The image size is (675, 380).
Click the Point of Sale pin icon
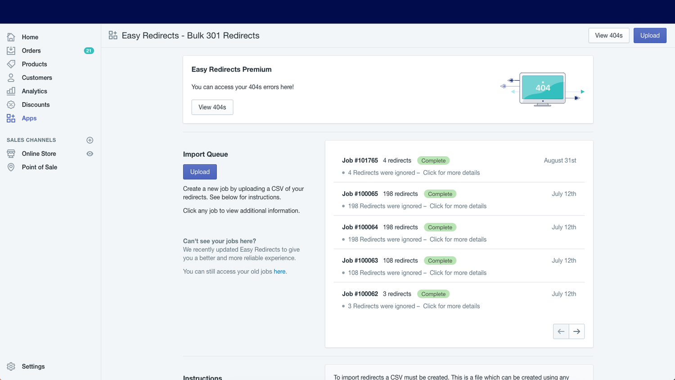pyautogui.click(x=11, y=167)
